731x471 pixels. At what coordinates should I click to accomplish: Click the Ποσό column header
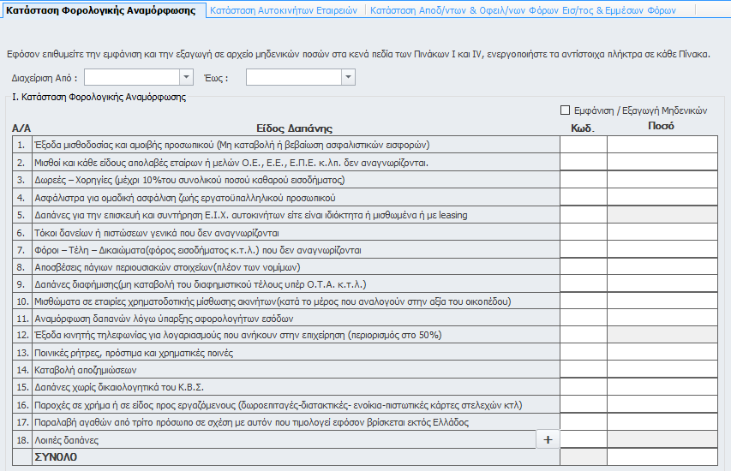click(x=661, y=126)
